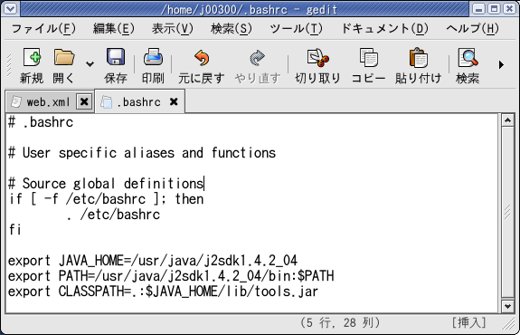Close the web.xml tab
Image resolution: width=520 pixels, height=335 pixels.
84,101
